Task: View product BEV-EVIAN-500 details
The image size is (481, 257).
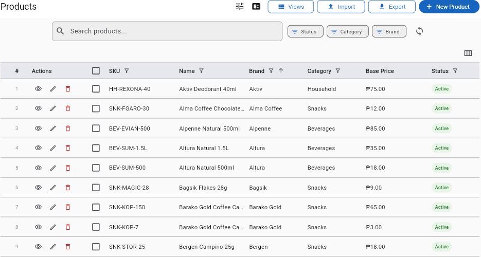Action: [38, 128]
